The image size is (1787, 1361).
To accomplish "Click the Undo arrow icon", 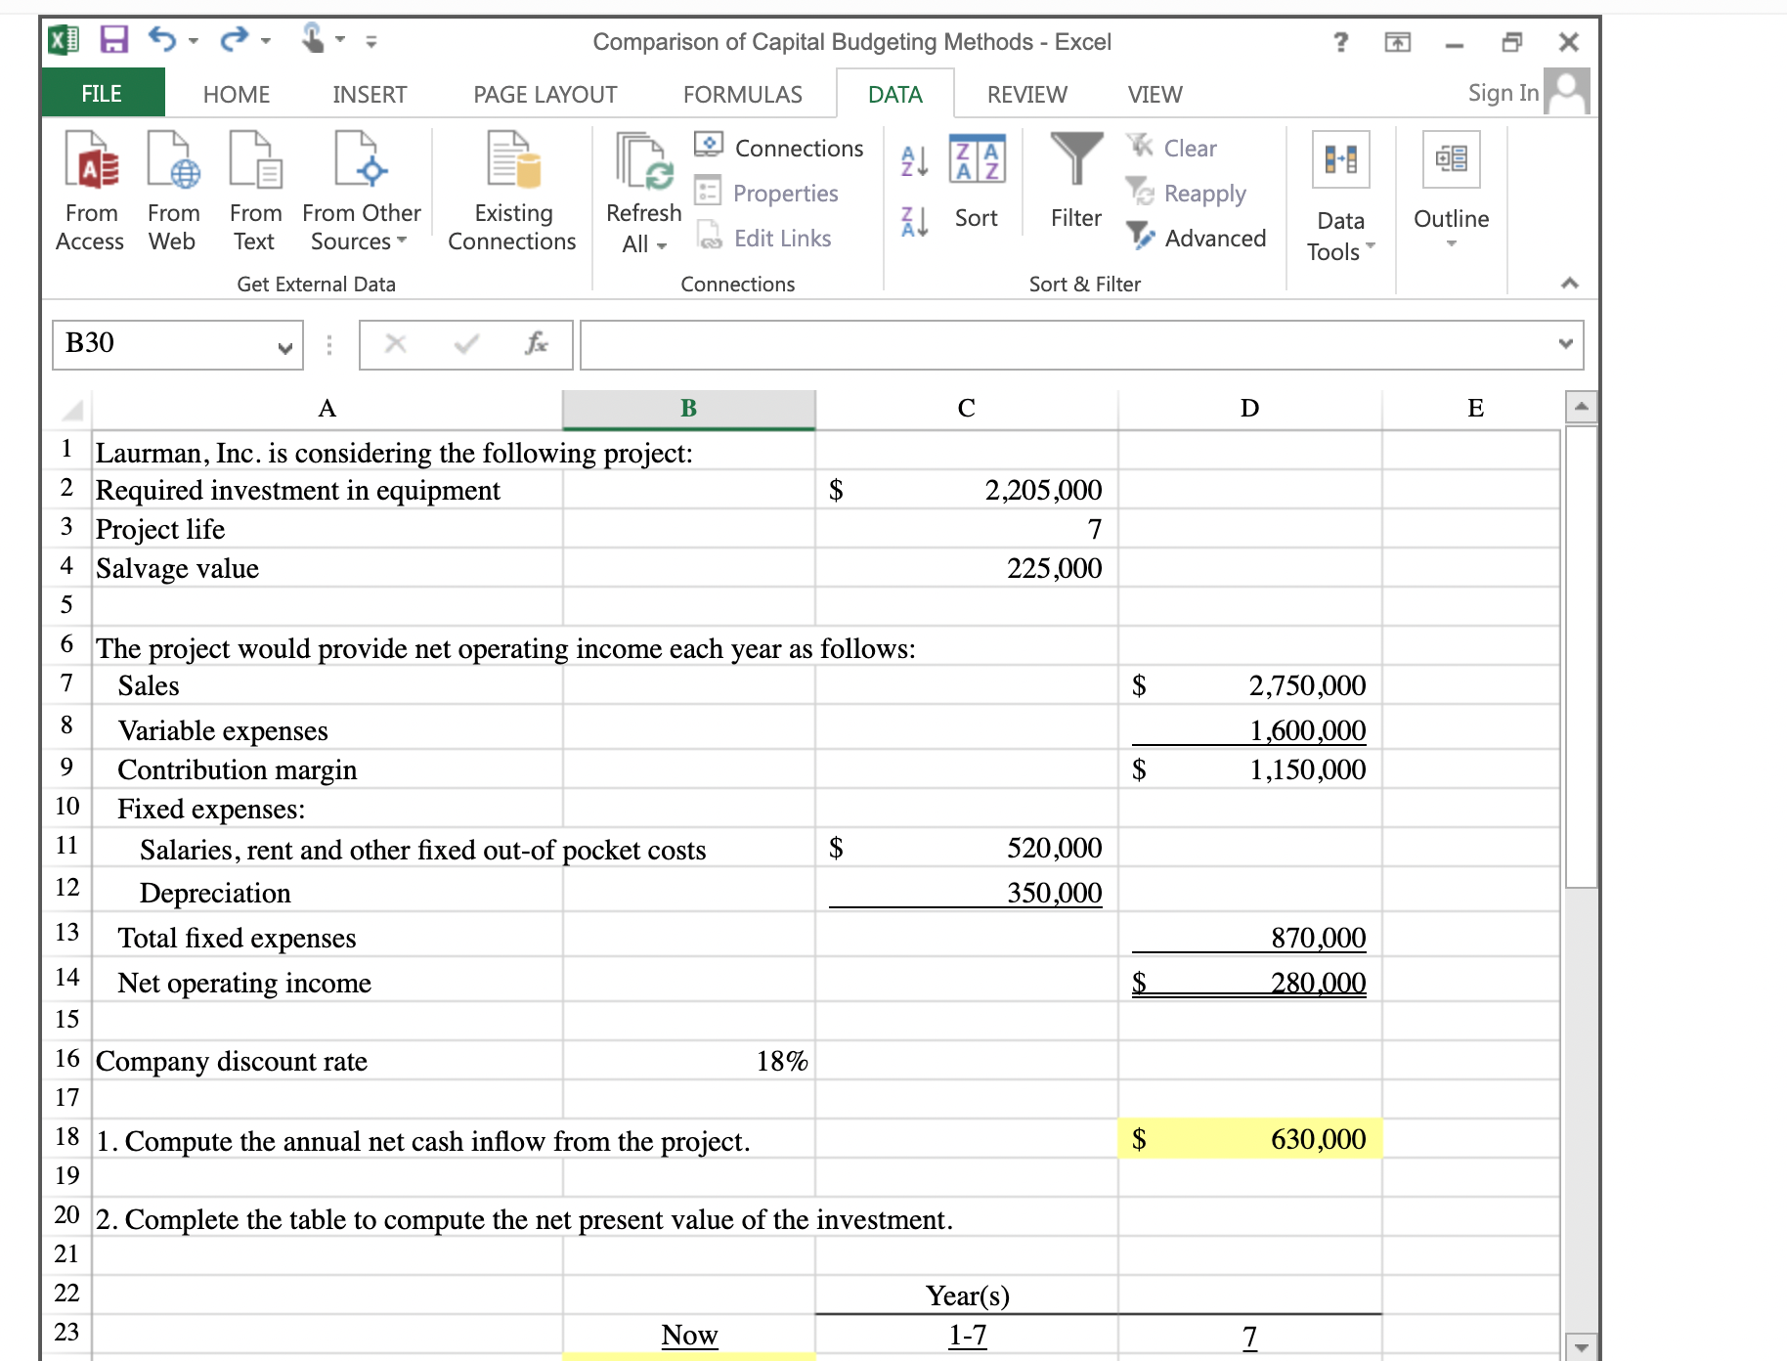I will (162, 40).
